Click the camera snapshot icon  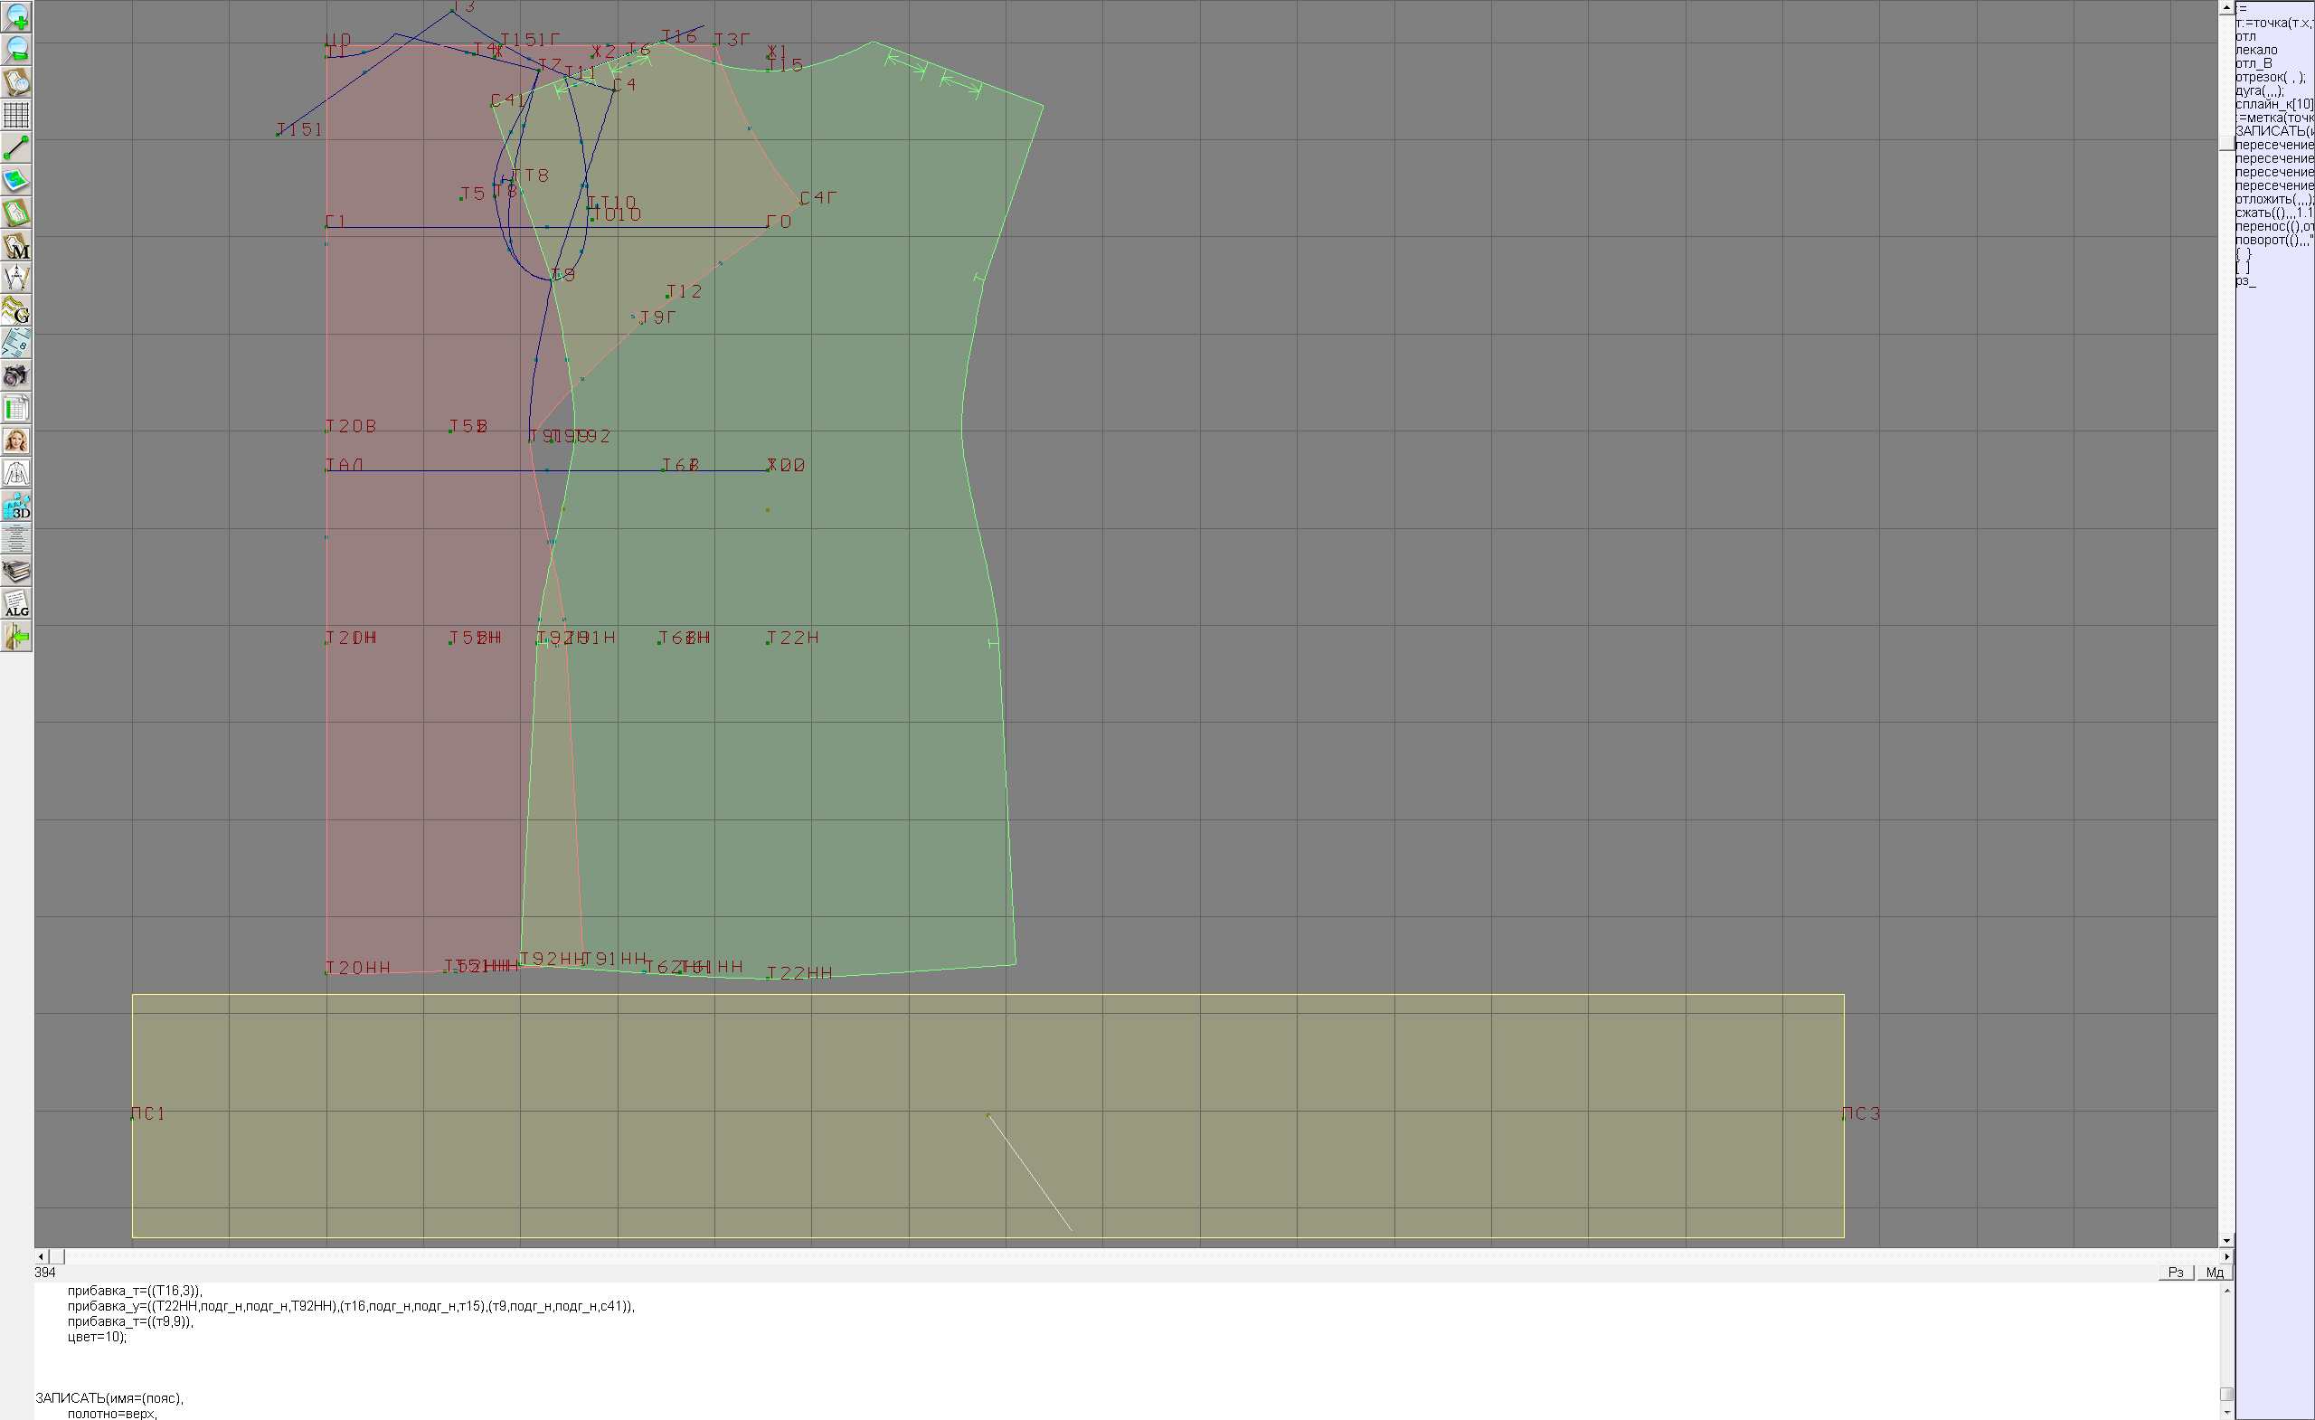16,376
